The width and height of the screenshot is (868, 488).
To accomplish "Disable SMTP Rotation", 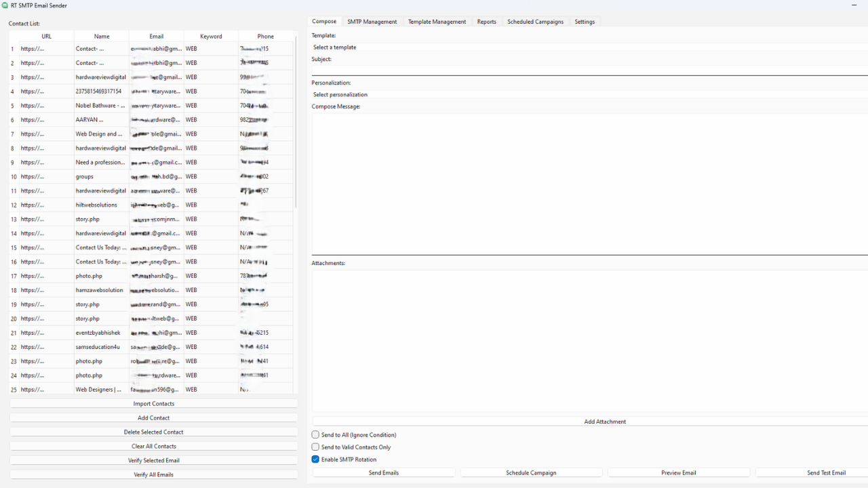I will coord(315,459).
